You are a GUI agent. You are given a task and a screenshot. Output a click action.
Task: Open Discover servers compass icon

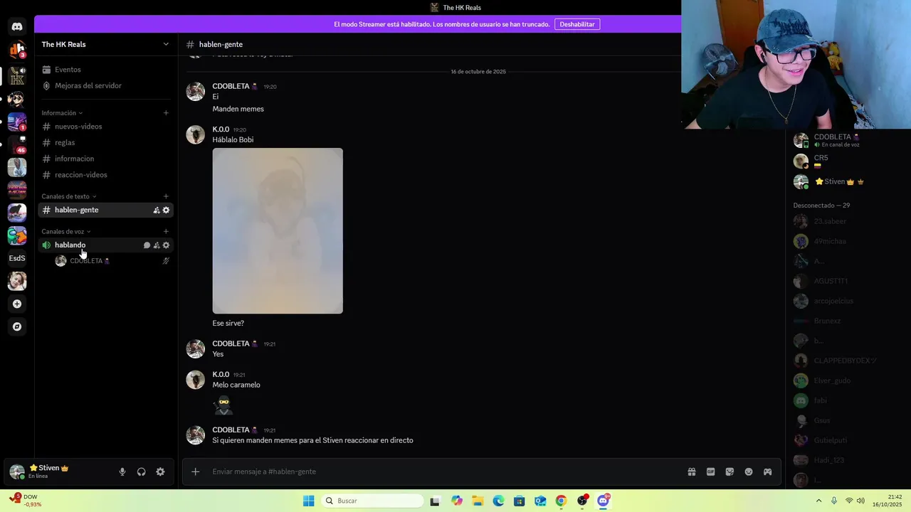[x=17, y=326]
